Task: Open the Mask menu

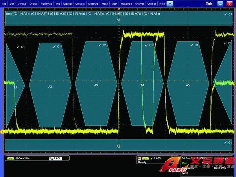Action: click(x=105, y=3)
